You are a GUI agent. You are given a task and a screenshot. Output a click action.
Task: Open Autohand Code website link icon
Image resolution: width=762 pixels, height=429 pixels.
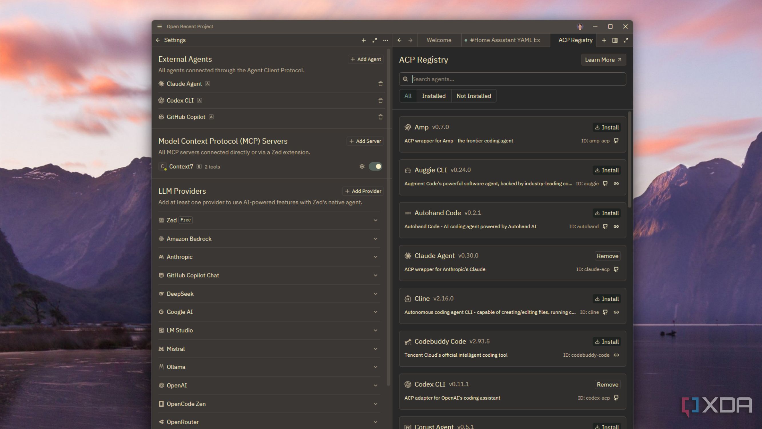point(616,227)
